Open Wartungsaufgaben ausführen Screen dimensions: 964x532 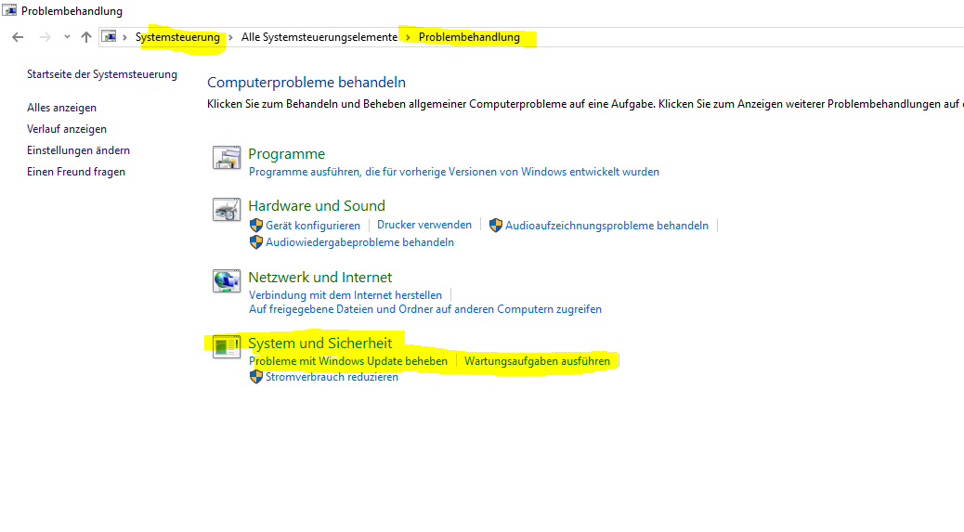pos(538,361)
